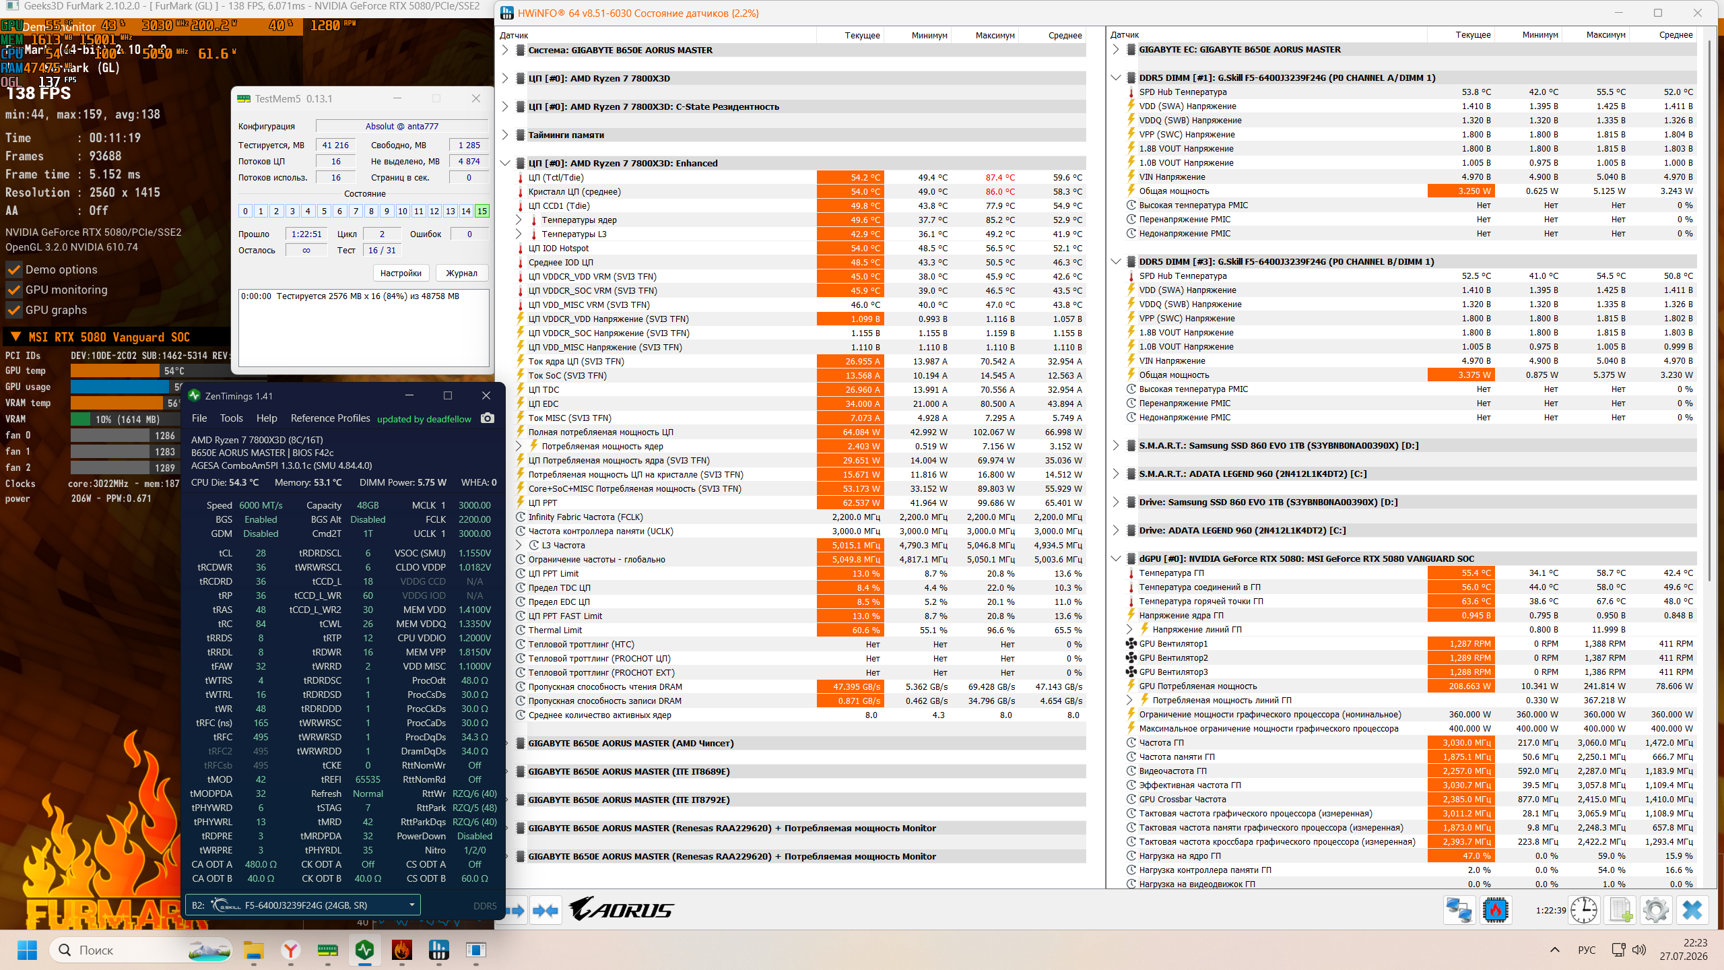Collapse the MSI RTX 5080 Vanguard SOC panel
Viewport: 1724px width, 970px height.
pos(15,337)
